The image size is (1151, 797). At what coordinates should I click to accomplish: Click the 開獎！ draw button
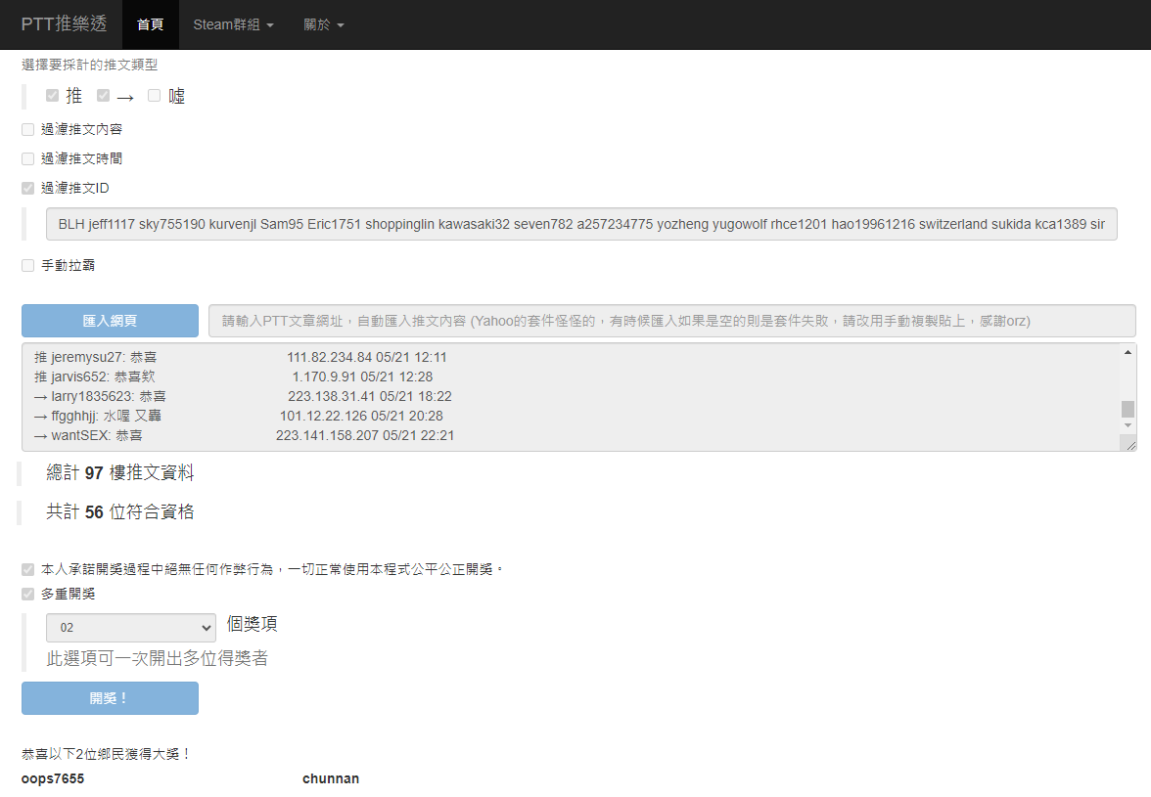pos(110,698)
